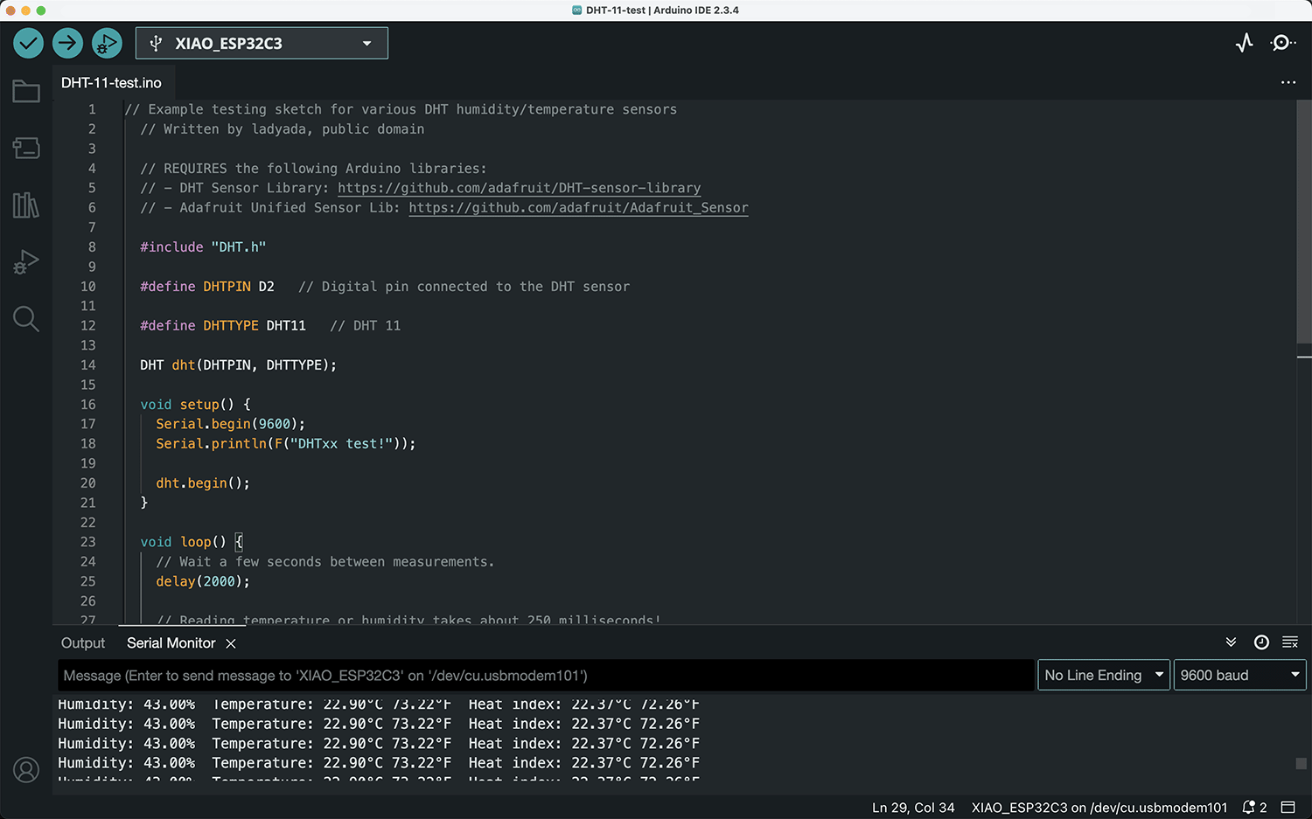Open the account profile icon

point(26,770)
